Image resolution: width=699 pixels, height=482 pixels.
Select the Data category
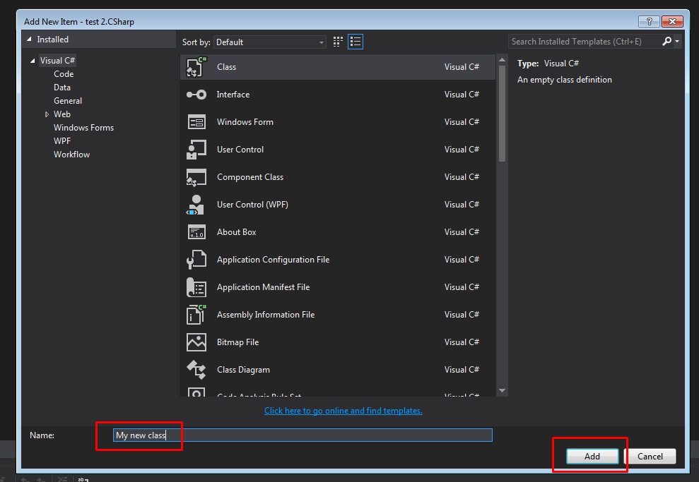(x=62, y=88)
